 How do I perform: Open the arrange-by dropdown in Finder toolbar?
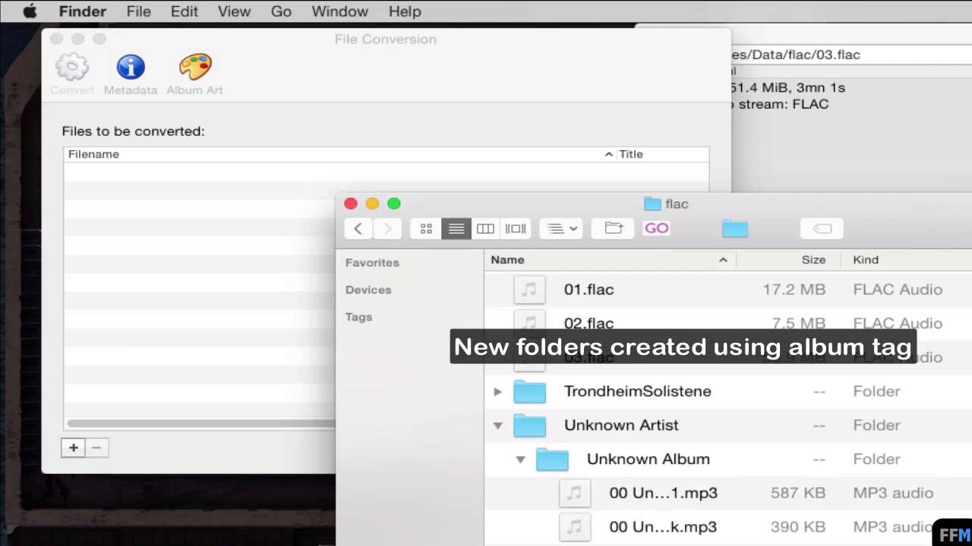[561, 228]
